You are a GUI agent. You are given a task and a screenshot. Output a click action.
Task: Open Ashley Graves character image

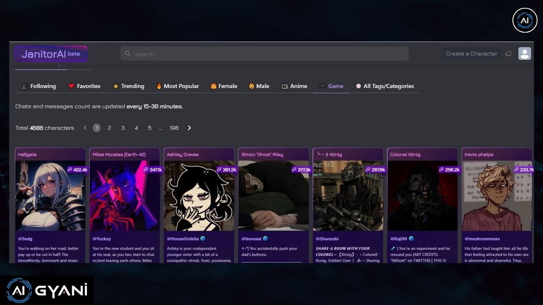(x=199, y=196)
